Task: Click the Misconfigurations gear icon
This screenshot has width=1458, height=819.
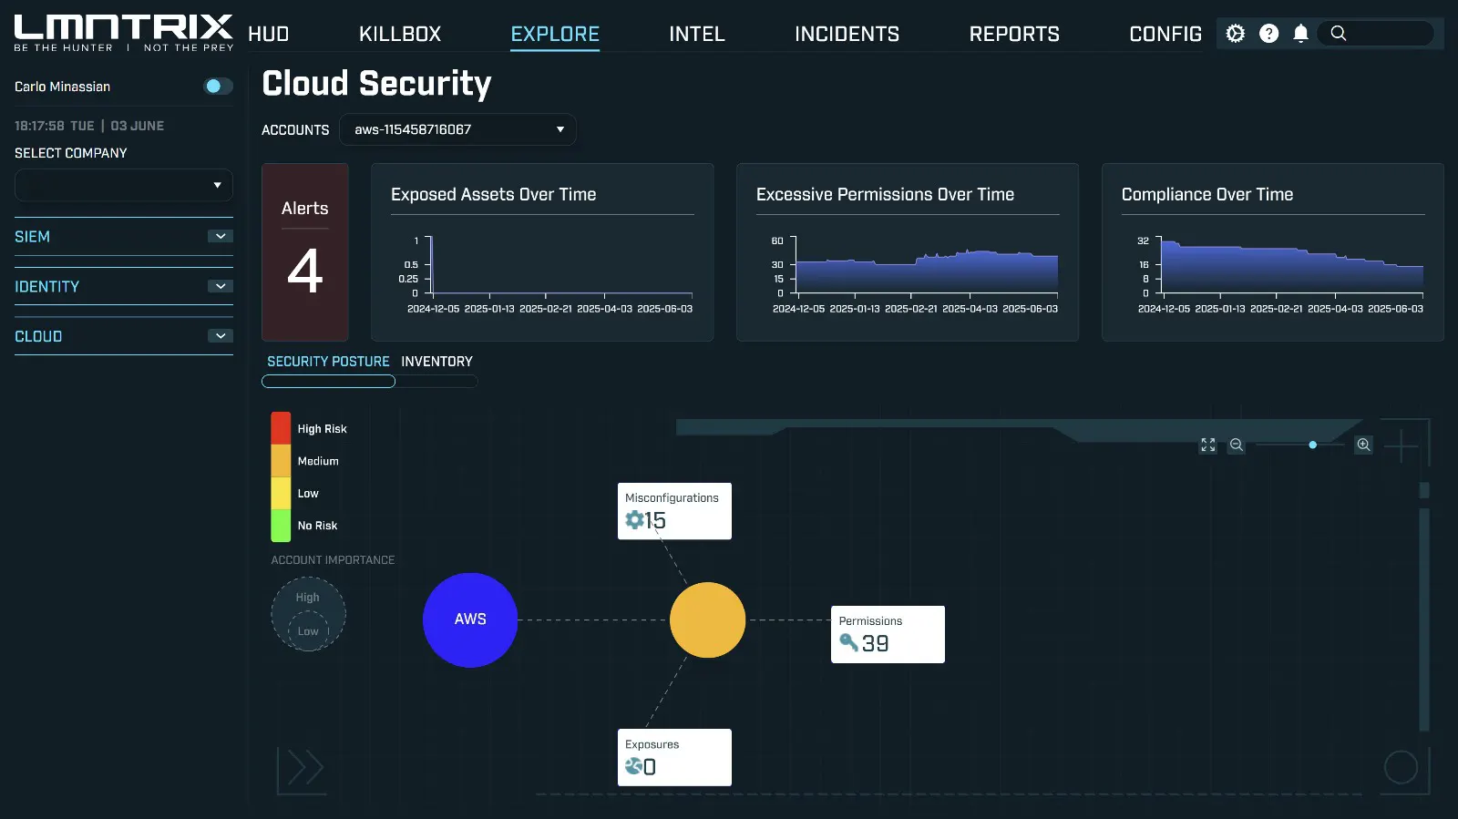Action: [x=634, y=520]
